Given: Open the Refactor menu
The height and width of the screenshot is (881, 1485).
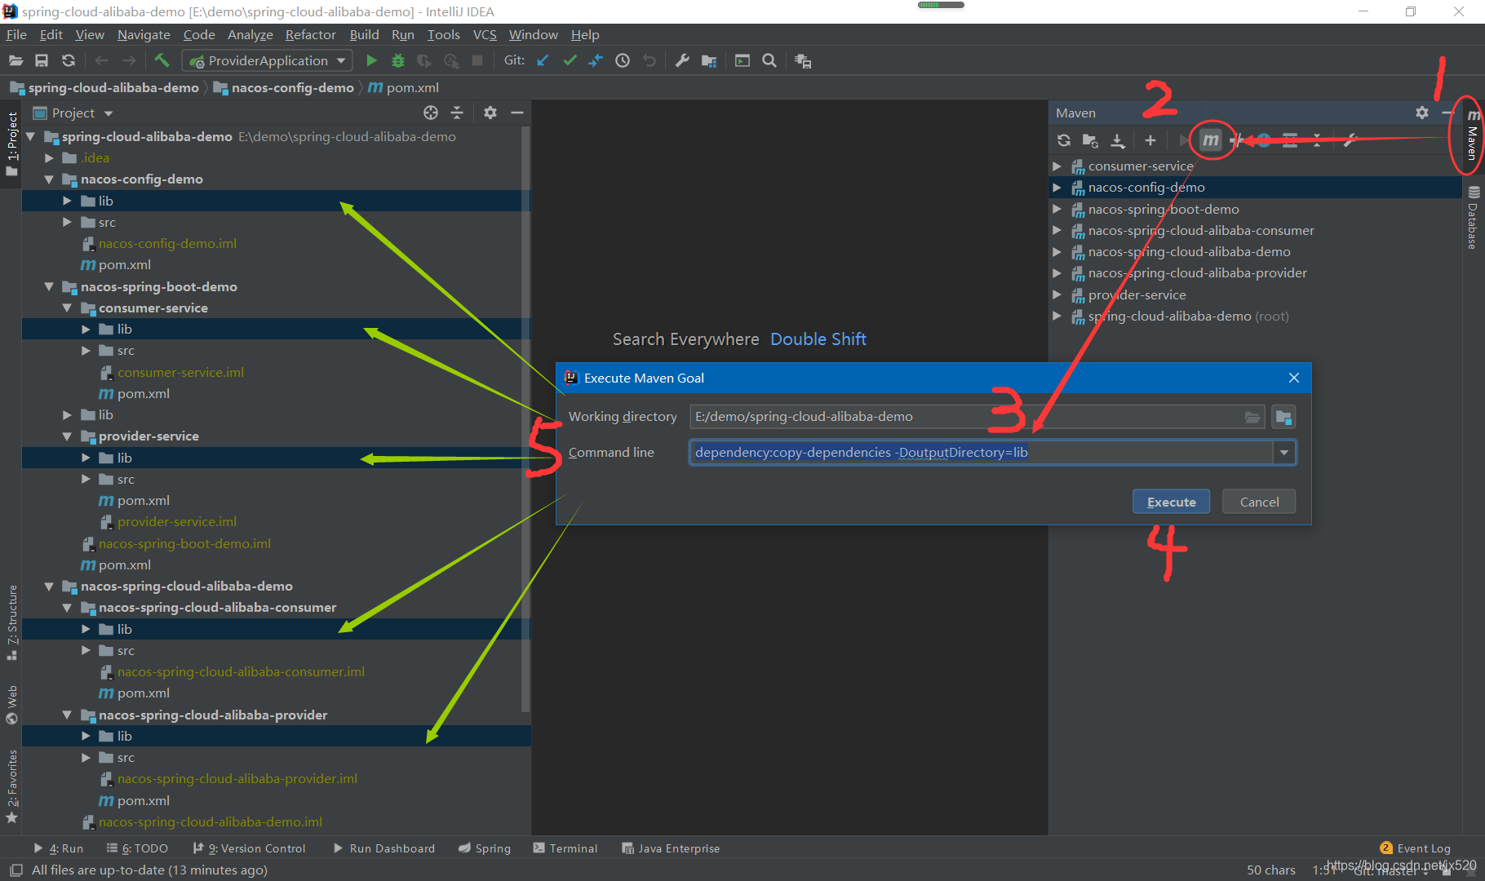Looking at the screenshot, I should click(310, 34).
